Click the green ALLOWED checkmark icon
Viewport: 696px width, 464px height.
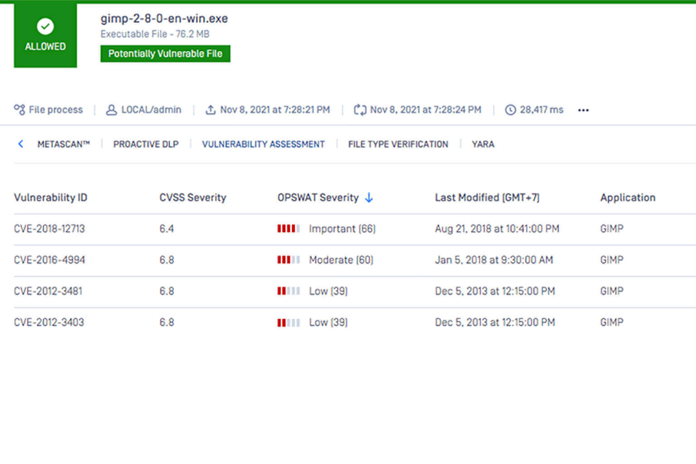pos(45,26)
